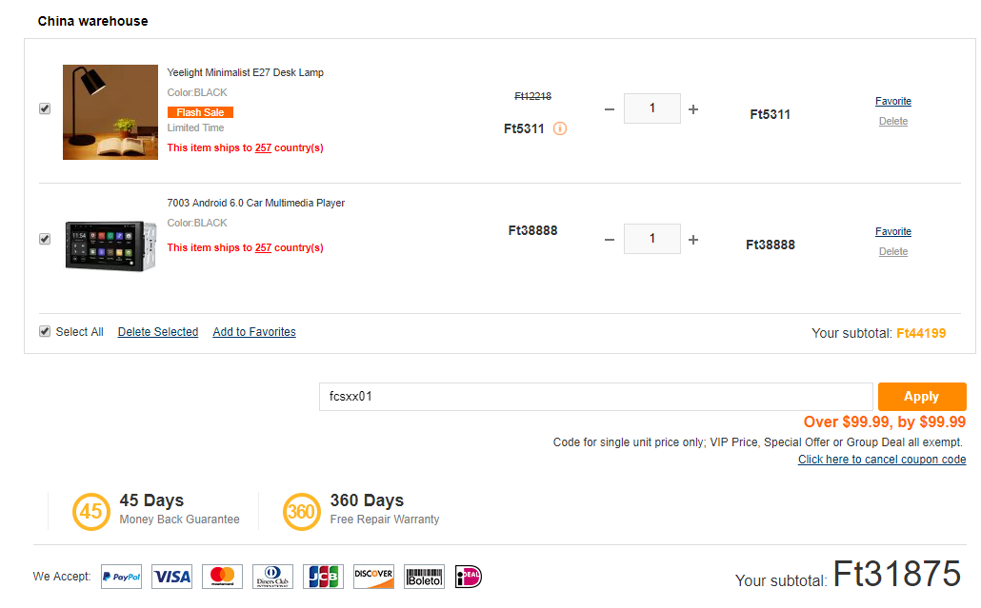Uncheck the Car Multimedia Player checkbox
Screen dimensions: 981x608
(45, 239)
